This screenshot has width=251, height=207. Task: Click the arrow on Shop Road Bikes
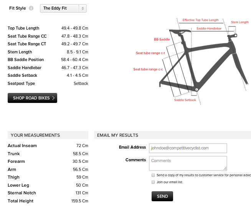pos(53,98)
